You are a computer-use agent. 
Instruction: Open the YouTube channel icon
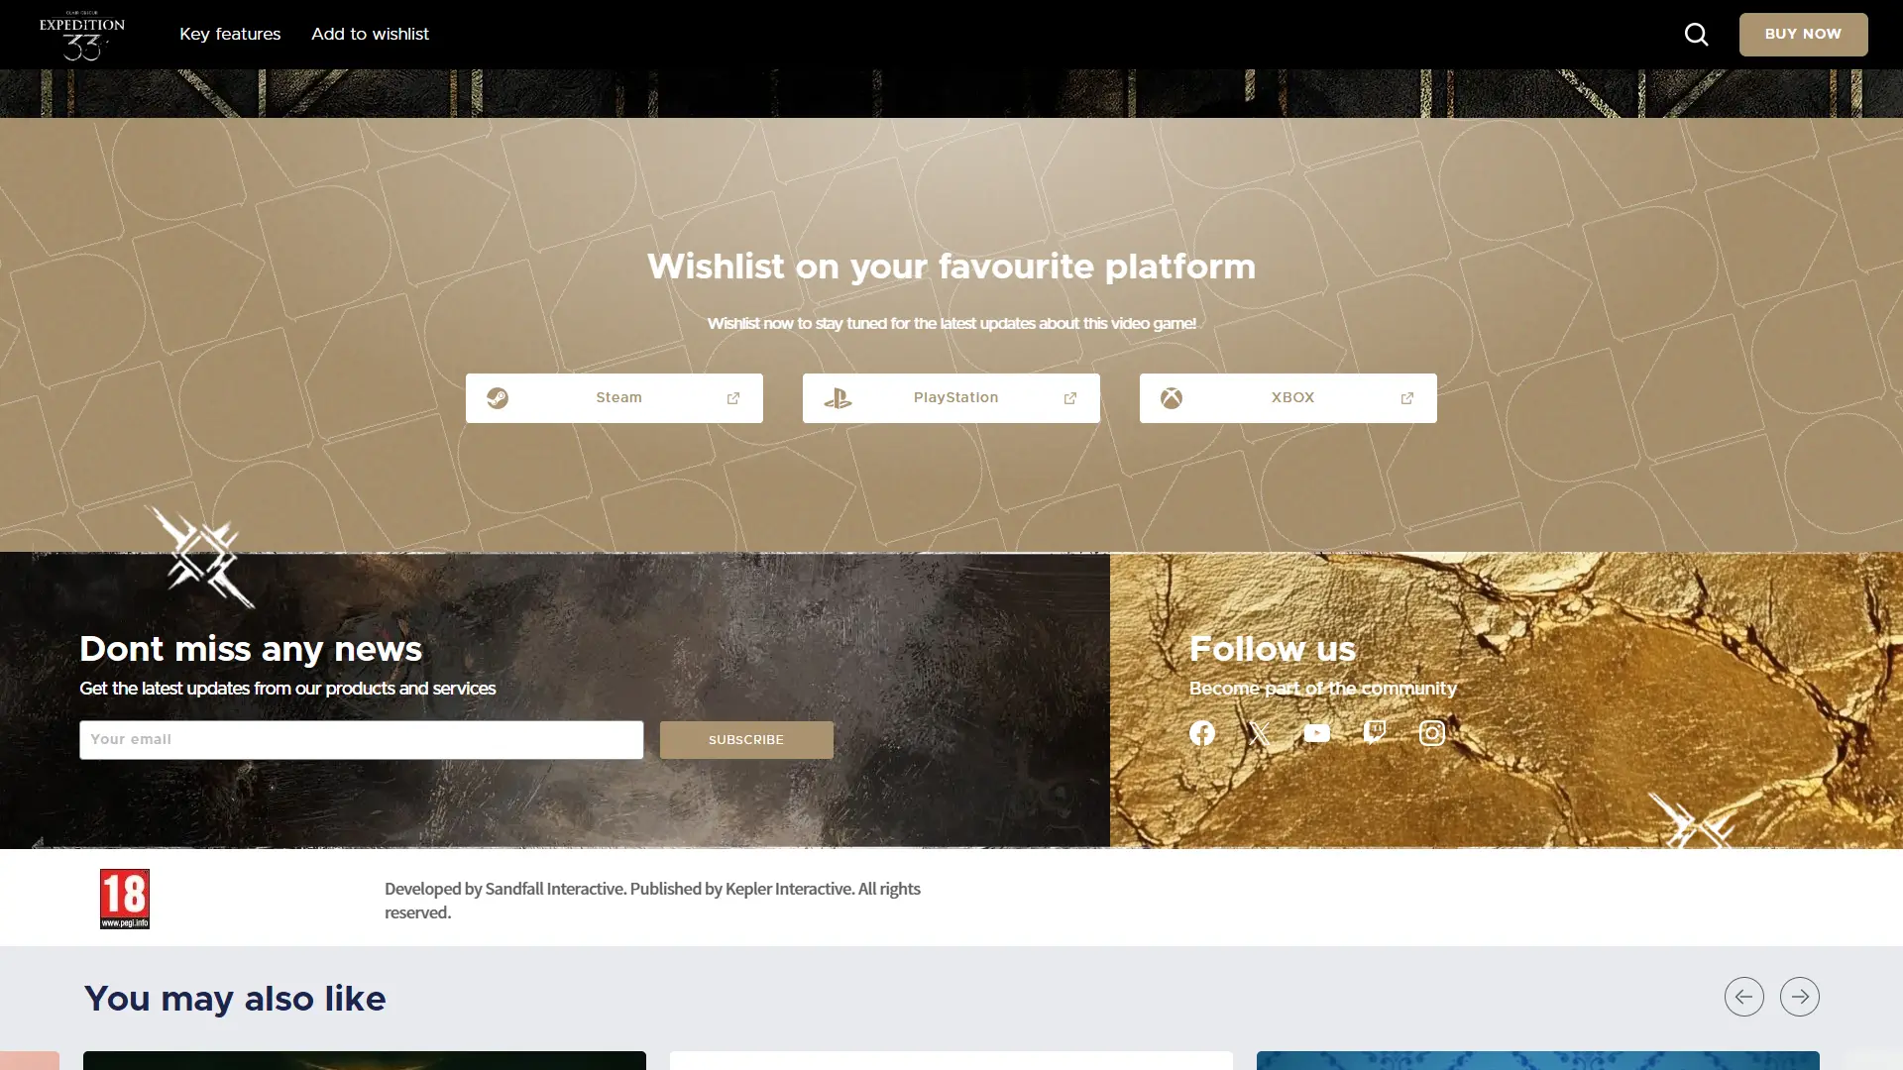(1317, 733)
